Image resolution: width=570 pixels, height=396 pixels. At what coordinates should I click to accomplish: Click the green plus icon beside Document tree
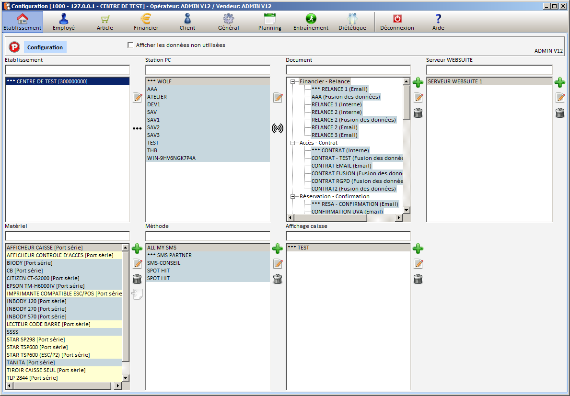(x=418, y=82)
